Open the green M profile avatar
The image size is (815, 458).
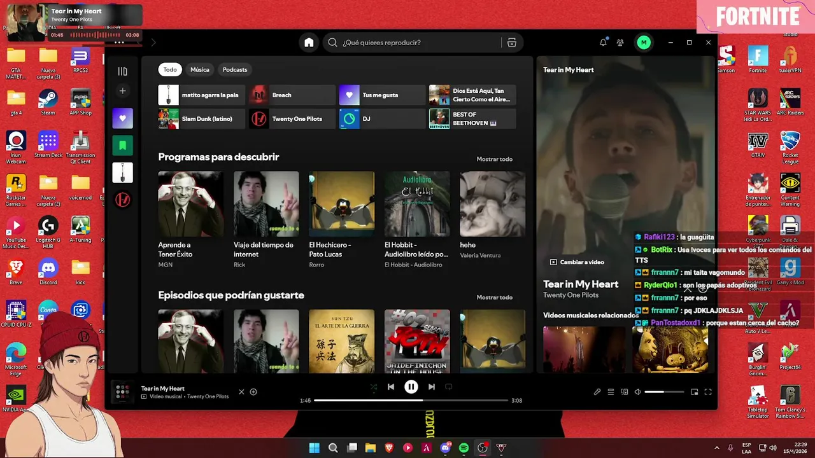(x=644, y=43)
